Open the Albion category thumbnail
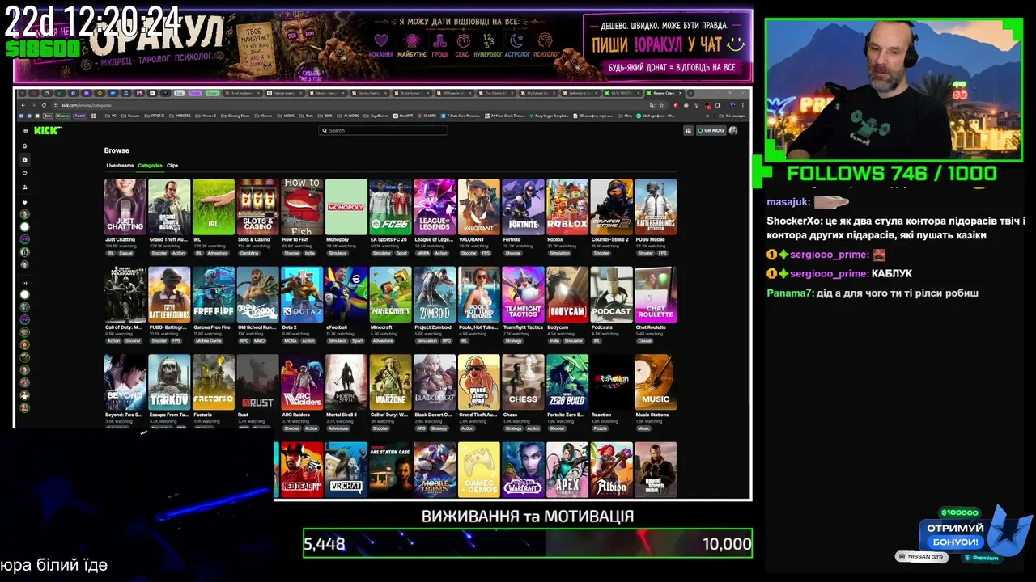 (x=611, y=470)
